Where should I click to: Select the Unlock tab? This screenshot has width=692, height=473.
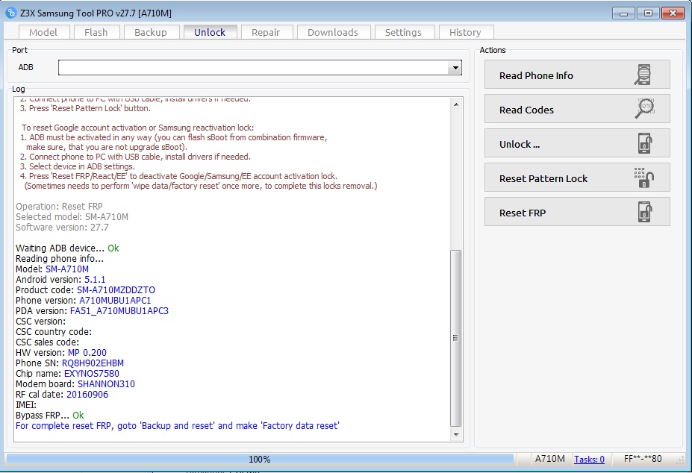(x=210, y=32)
